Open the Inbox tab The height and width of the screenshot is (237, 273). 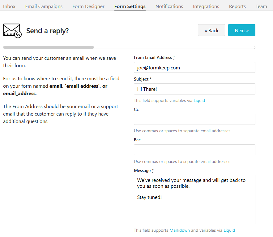(x=9, y=6)
